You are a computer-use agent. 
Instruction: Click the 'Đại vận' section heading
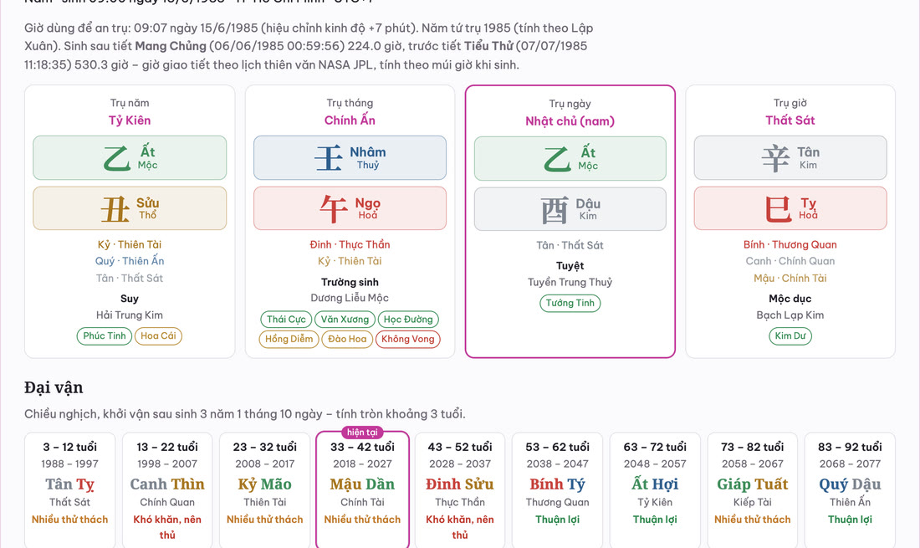click(x=54, y=388)
